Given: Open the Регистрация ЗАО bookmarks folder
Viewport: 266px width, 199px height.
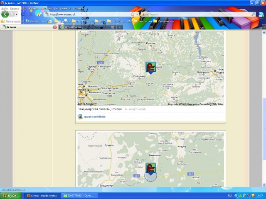Looking at the screenshot, I should point(120,21).
